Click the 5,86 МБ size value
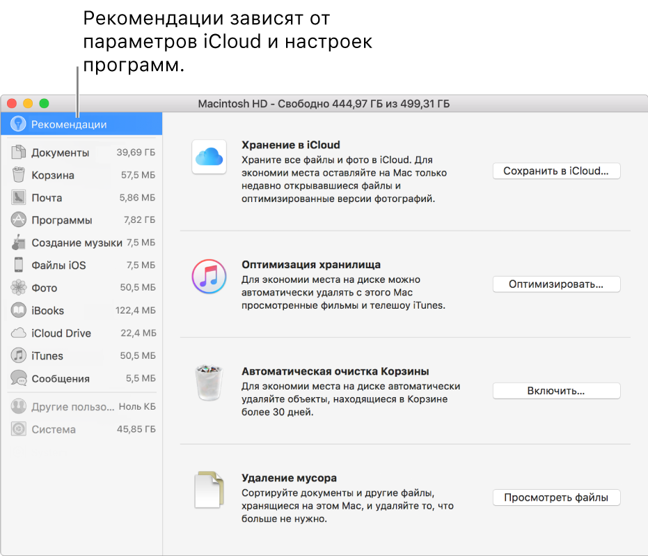 click(x=137, y=198)
